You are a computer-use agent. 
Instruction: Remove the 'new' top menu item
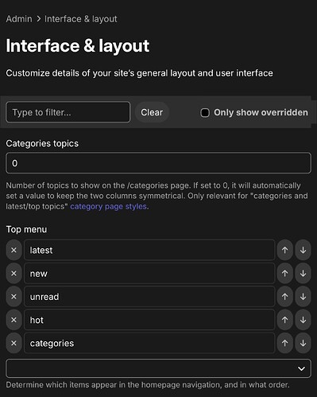(x=14, y=274)
